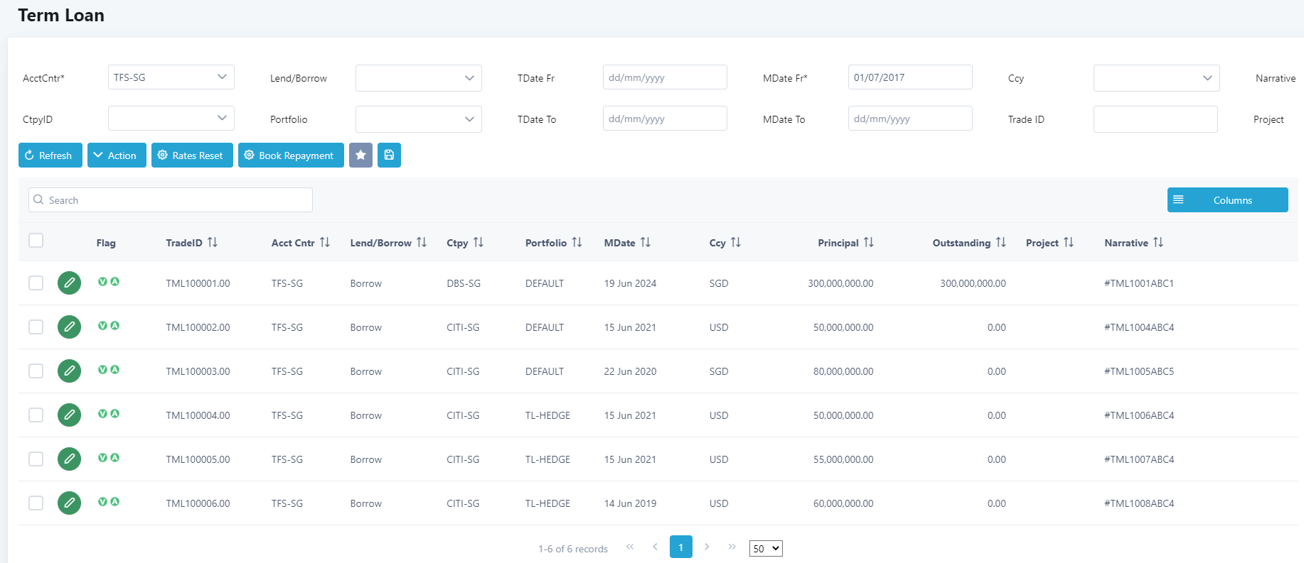Open the Columns chooser
Image resolution: width=1304 pixels, height=563 pixels.
coord(1227,200)
